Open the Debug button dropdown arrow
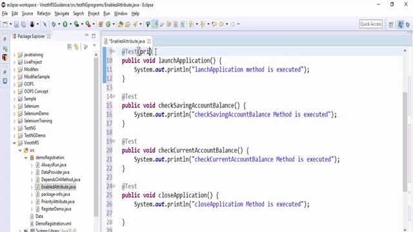The image size is (413, 232). [x=59, y=24]
